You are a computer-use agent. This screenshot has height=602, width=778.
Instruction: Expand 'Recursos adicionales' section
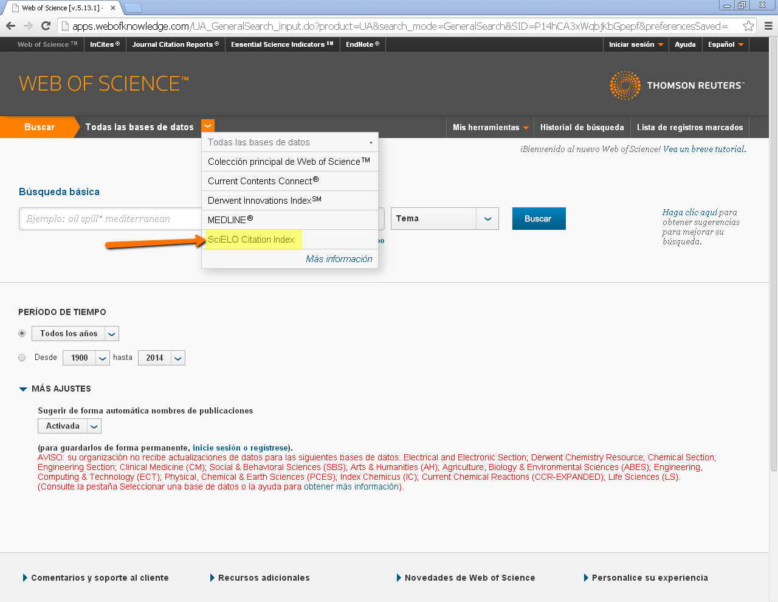point(260,578)
